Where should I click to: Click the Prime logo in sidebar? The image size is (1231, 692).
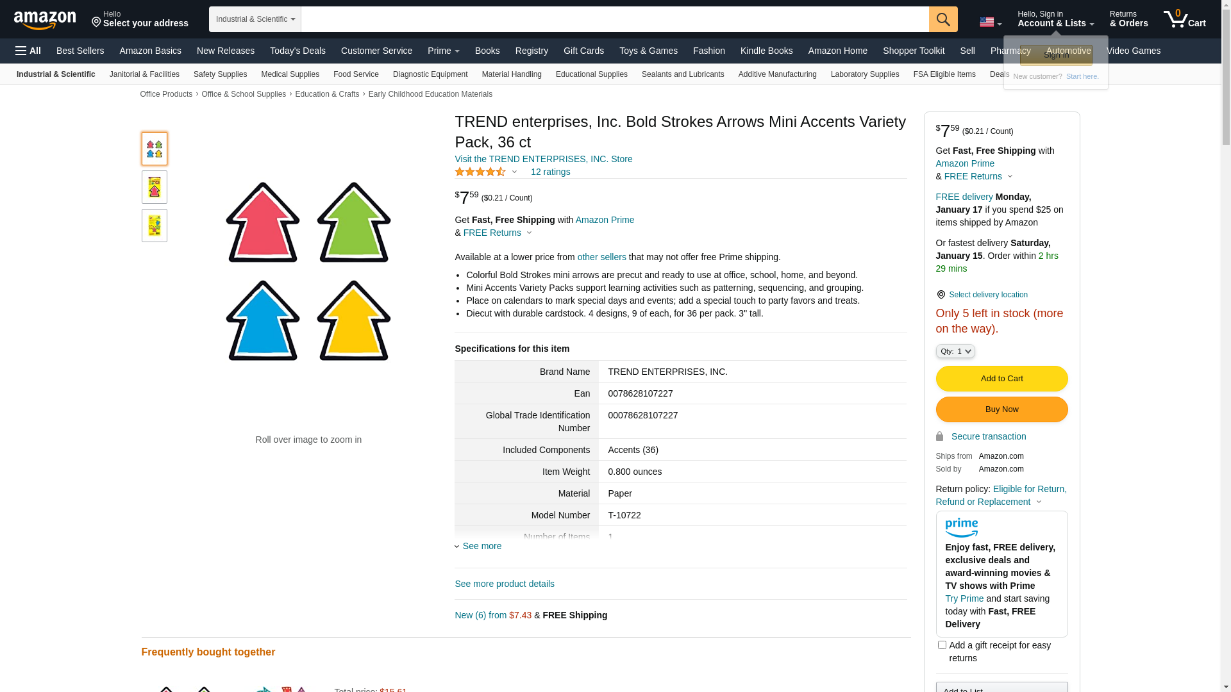coord(961,527)
